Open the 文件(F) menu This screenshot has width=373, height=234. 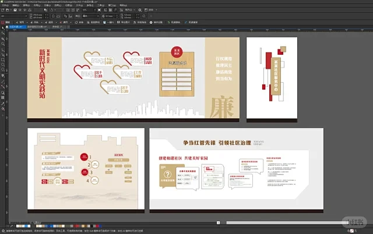(x=6, y=5)
